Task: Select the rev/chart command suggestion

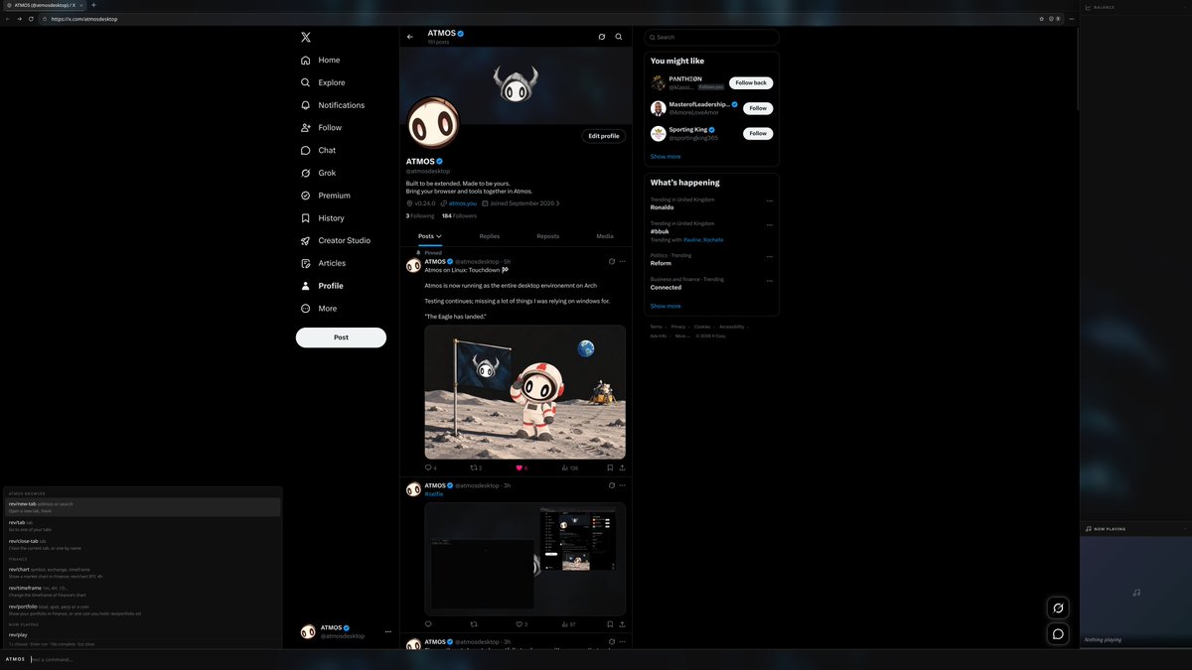Action: pyautogui.click(x=143, y=573)
